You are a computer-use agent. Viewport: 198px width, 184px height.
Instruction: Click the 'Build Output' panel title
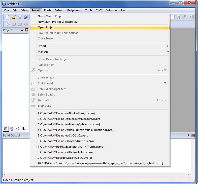(x=12, y=135)
